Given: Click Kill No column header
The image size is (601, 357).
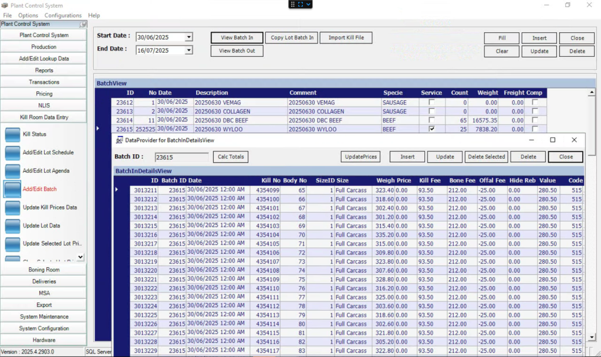Looking at the screenshot, I should coord(271,180).
